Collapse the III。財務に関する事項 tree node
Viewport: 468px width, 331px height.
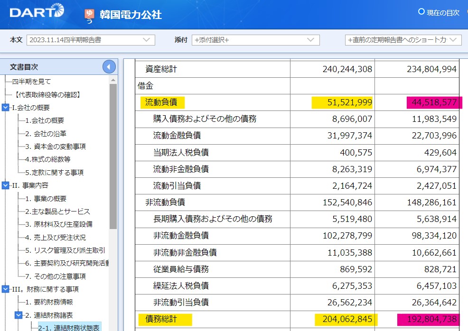[x=5, y=289]
